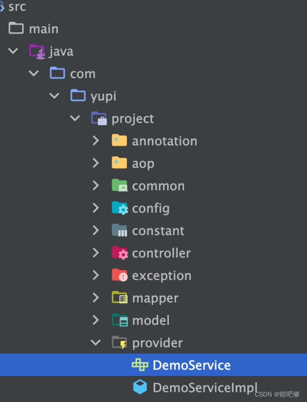The width and height of the screenshot is (307, 402).
Task: Select the main folder label
Action: click(x=43, y=29)
